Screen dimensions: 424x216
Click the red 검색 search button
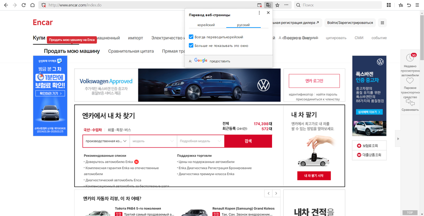point(248,141)
